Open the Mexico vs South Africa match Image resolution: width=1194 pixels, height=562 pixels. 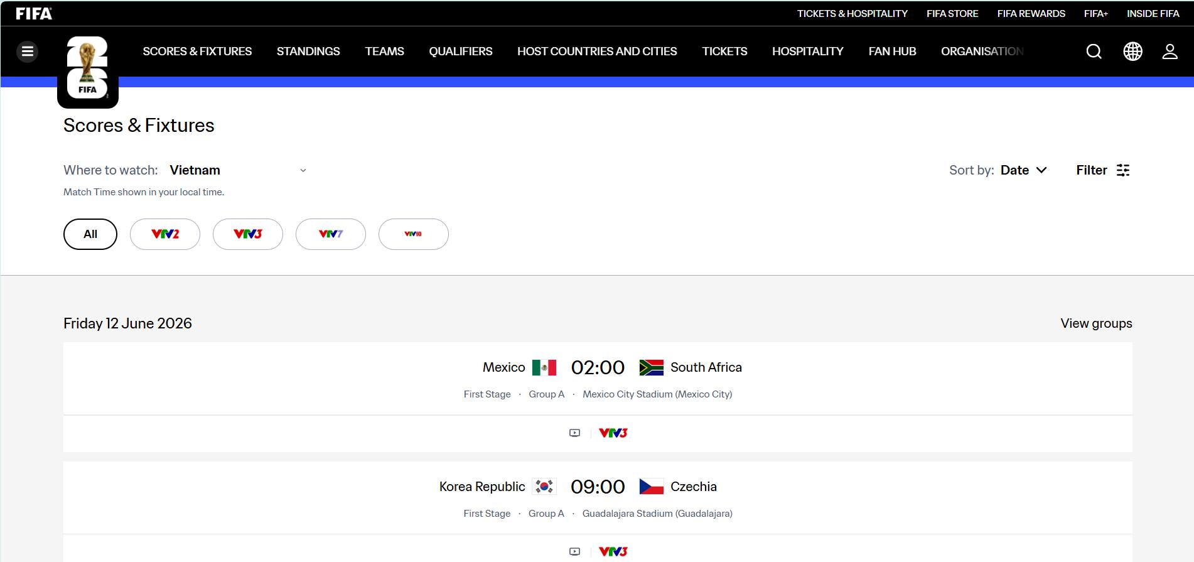click(x=598, y=368)
